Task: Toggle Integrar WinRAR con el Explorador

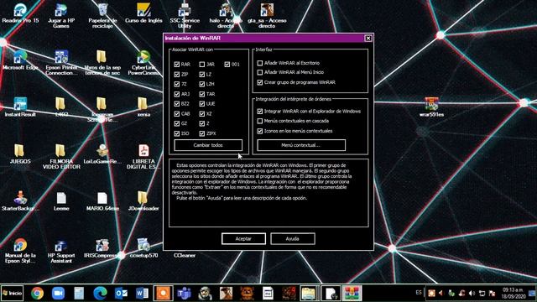Action: tap(260, 112)
